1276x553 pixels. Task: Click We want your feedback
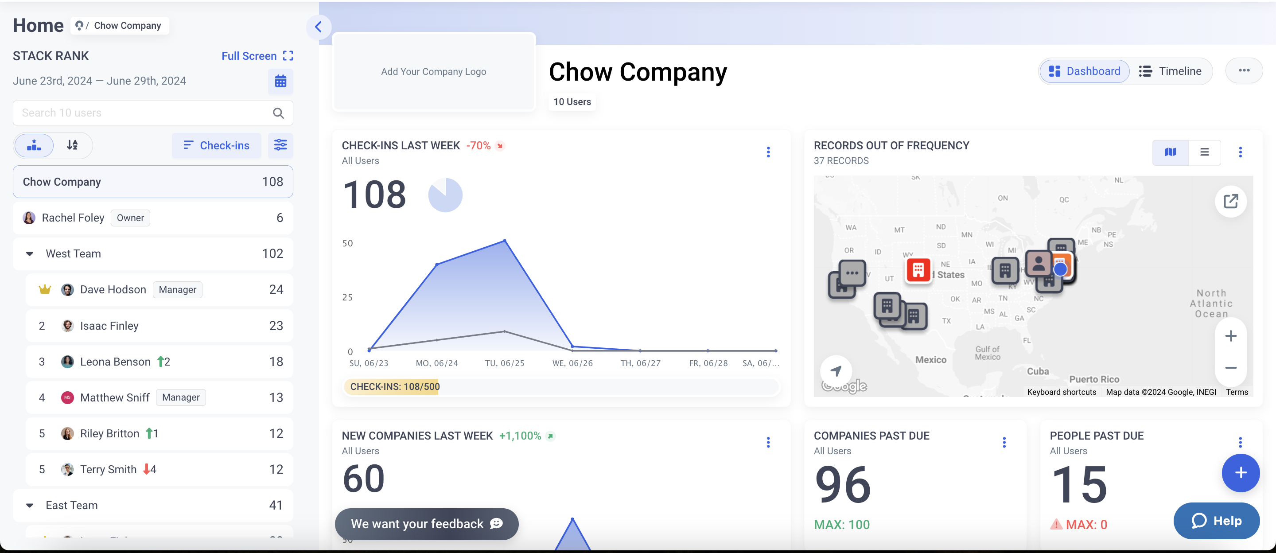[427, 524]
